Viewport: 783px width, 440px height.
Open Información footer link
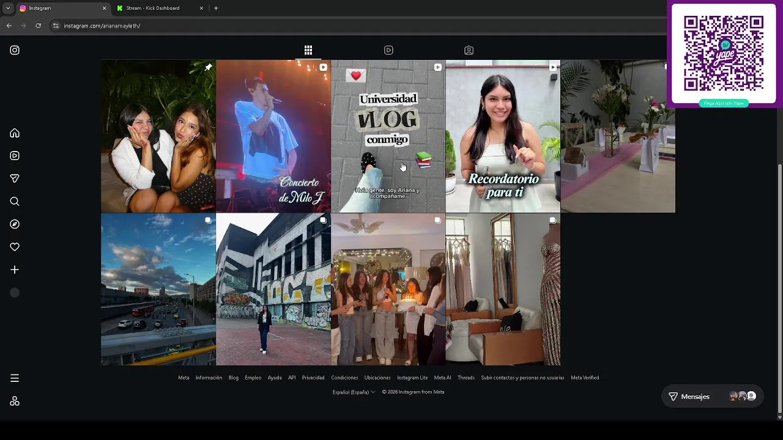tap(209, 378)
